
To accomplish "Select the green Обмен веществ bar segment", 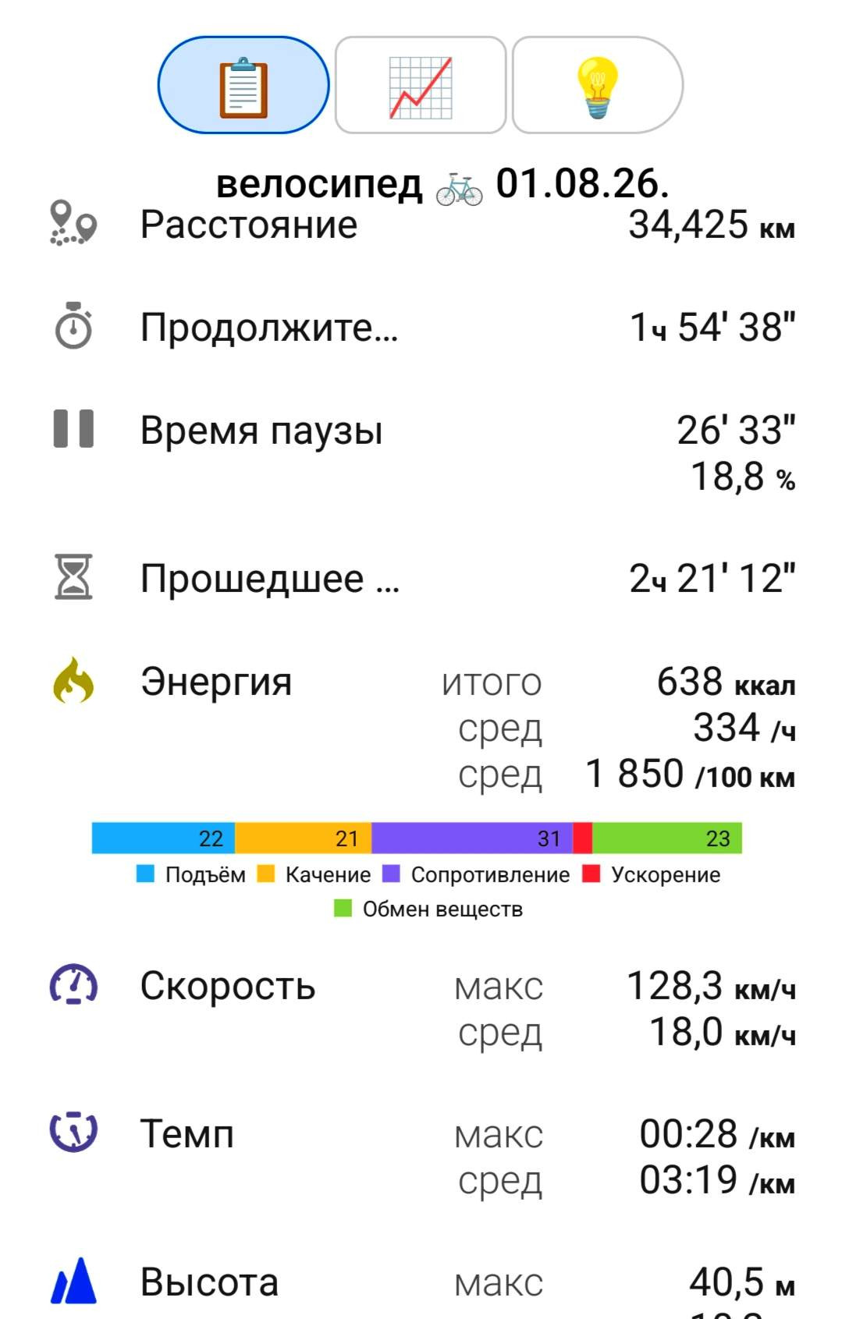I will (x=667, y=838).
